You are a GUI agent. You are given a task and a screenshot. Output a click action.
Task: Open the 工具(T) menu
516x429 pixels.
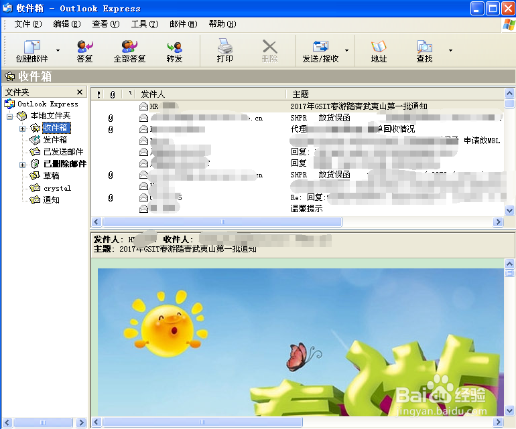pyautogui.click(x=145, y=24)
